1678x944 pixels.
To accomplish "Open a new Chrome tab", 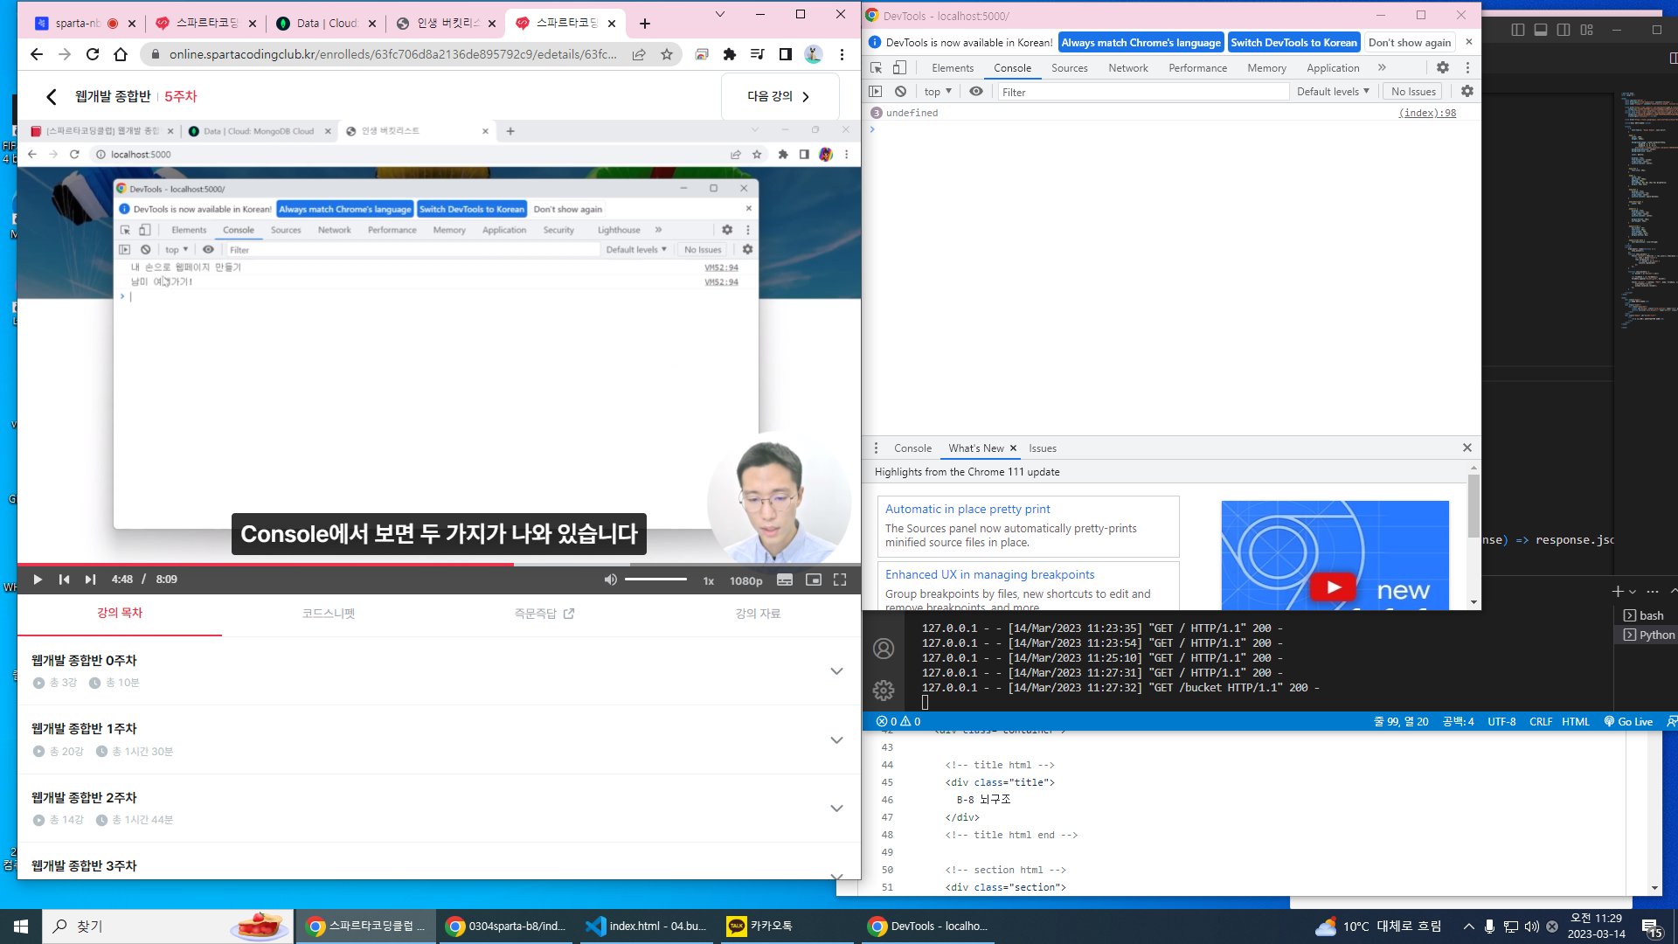I will 645,24.
